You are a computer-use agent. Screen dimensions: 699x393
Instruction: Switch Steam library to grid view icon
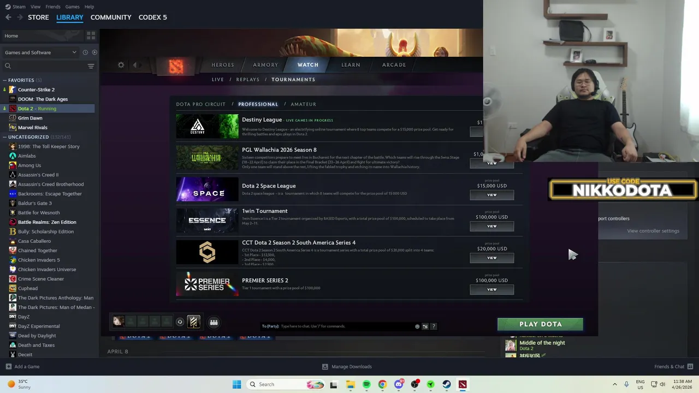click(91, 35)
